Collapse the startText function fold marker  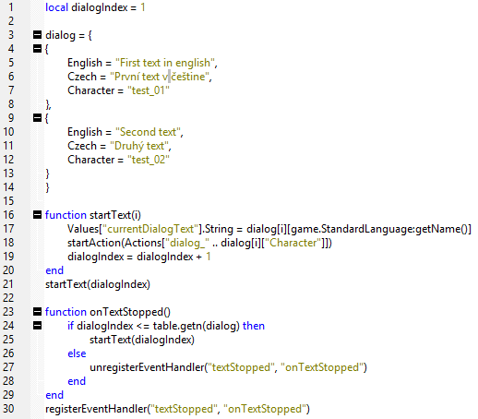pyautogui.click(x=37, y=215)
